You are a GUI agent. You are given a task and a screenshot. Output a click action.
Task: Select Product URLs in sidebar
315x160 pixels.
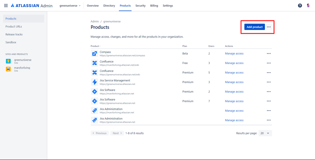pyautogui.click(x=14, y=27)
